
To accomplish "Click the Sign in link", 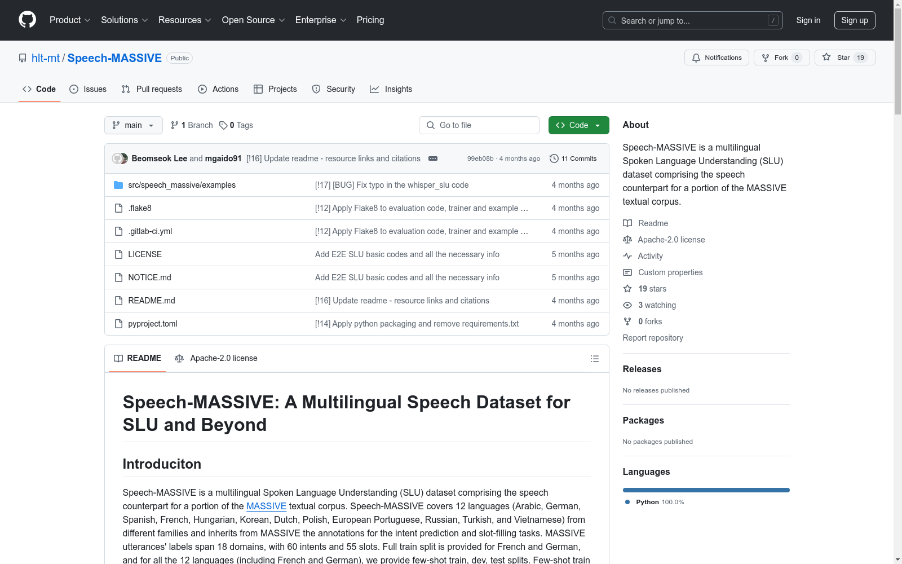I will [808, 20].
